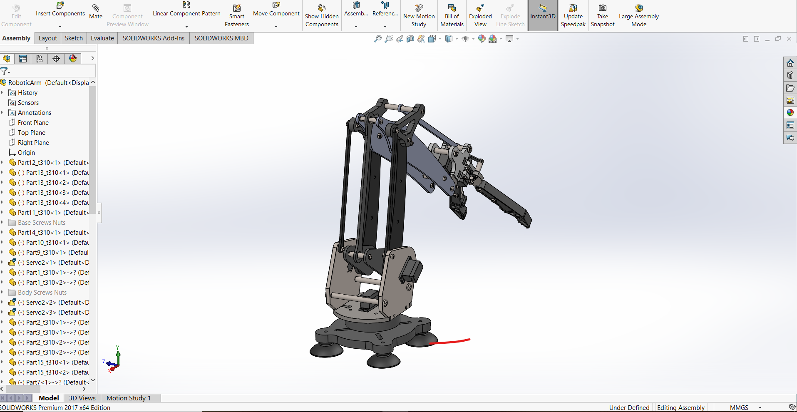Click Edit Appearance icon

[482, 39]
